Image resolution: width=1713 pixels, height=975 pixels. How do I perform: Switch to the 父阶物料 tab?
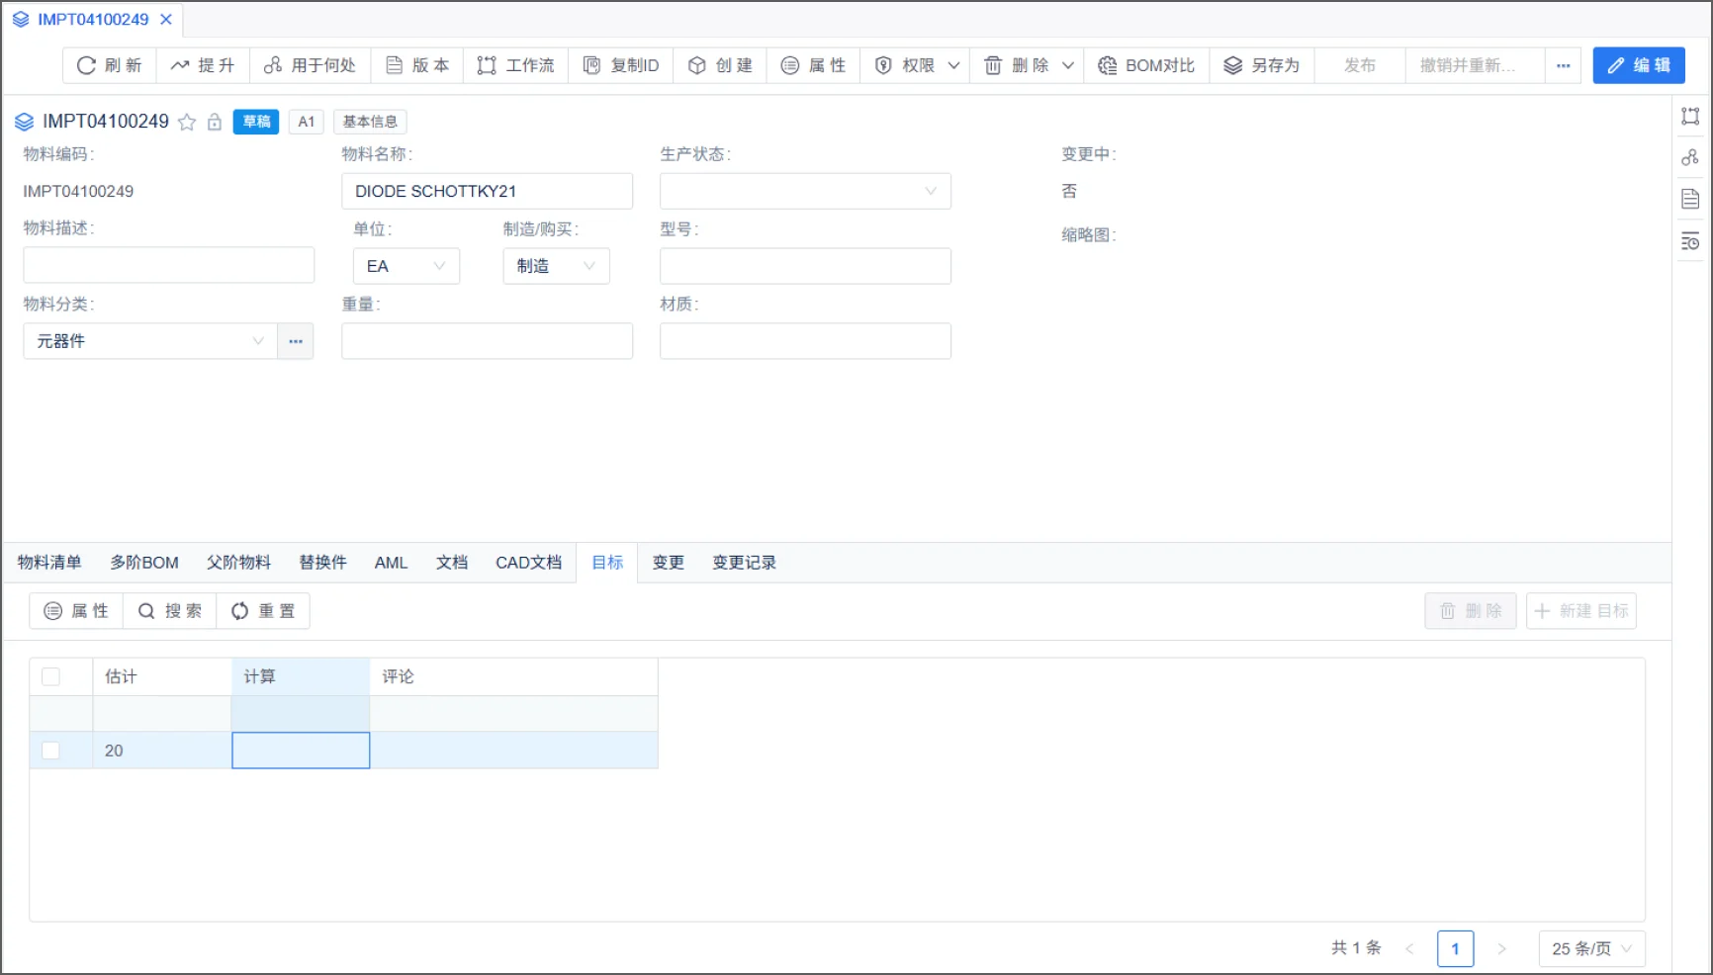click(x=238, y=563)
